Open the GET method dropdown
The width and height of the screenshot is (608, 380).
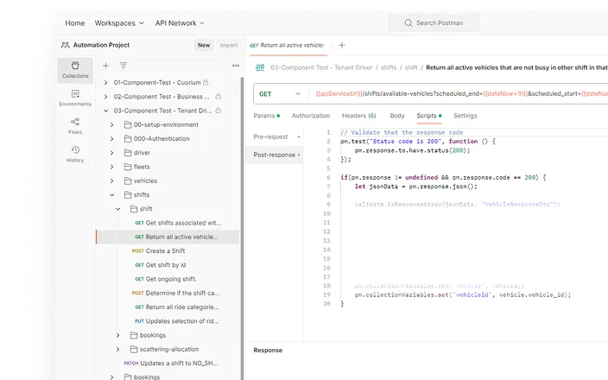[280, 94]
